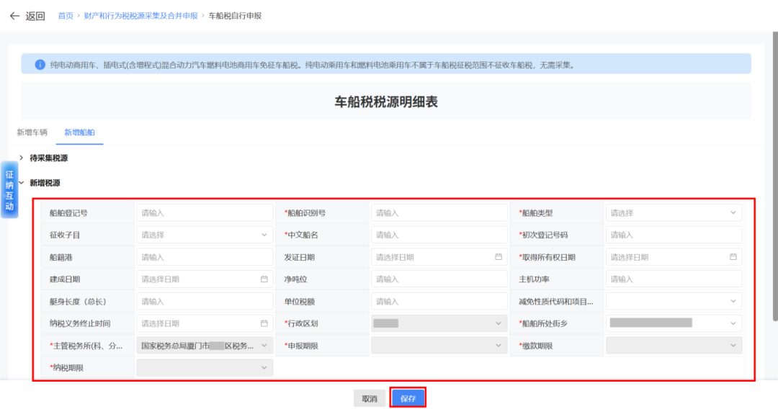Click the 净吨位 input field

439,279
